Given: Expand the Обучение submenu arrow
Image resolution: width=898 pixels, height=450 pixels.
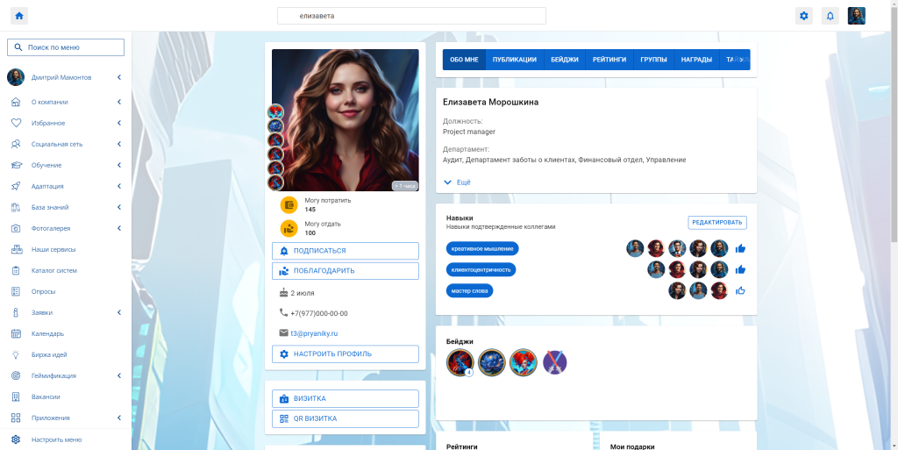Looking at the screenshot, I should (118, 165).
